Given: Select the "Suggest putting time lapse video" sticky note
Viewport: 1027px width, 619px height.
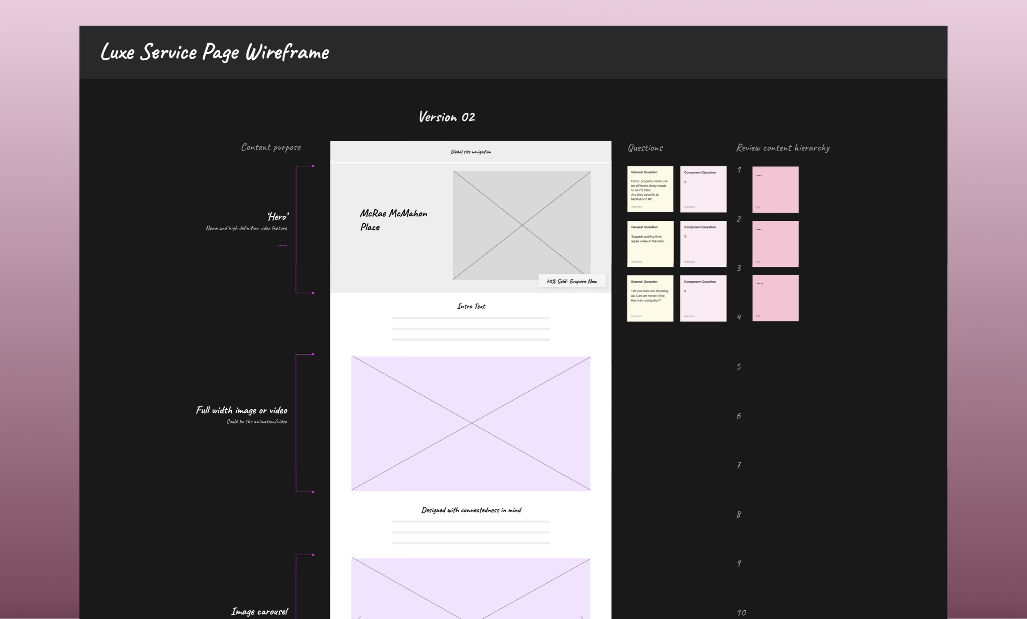Looking at the screenshot, I should (650, 244).
